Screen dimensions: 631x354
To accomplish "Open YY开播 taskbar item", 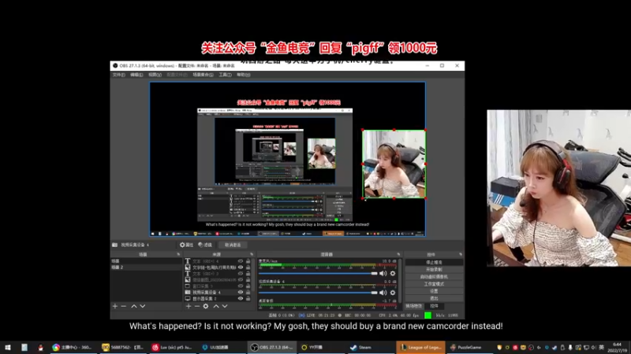I will 322,348.
